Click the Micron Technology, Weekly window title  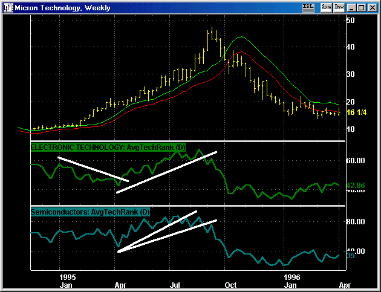(62, 8)
